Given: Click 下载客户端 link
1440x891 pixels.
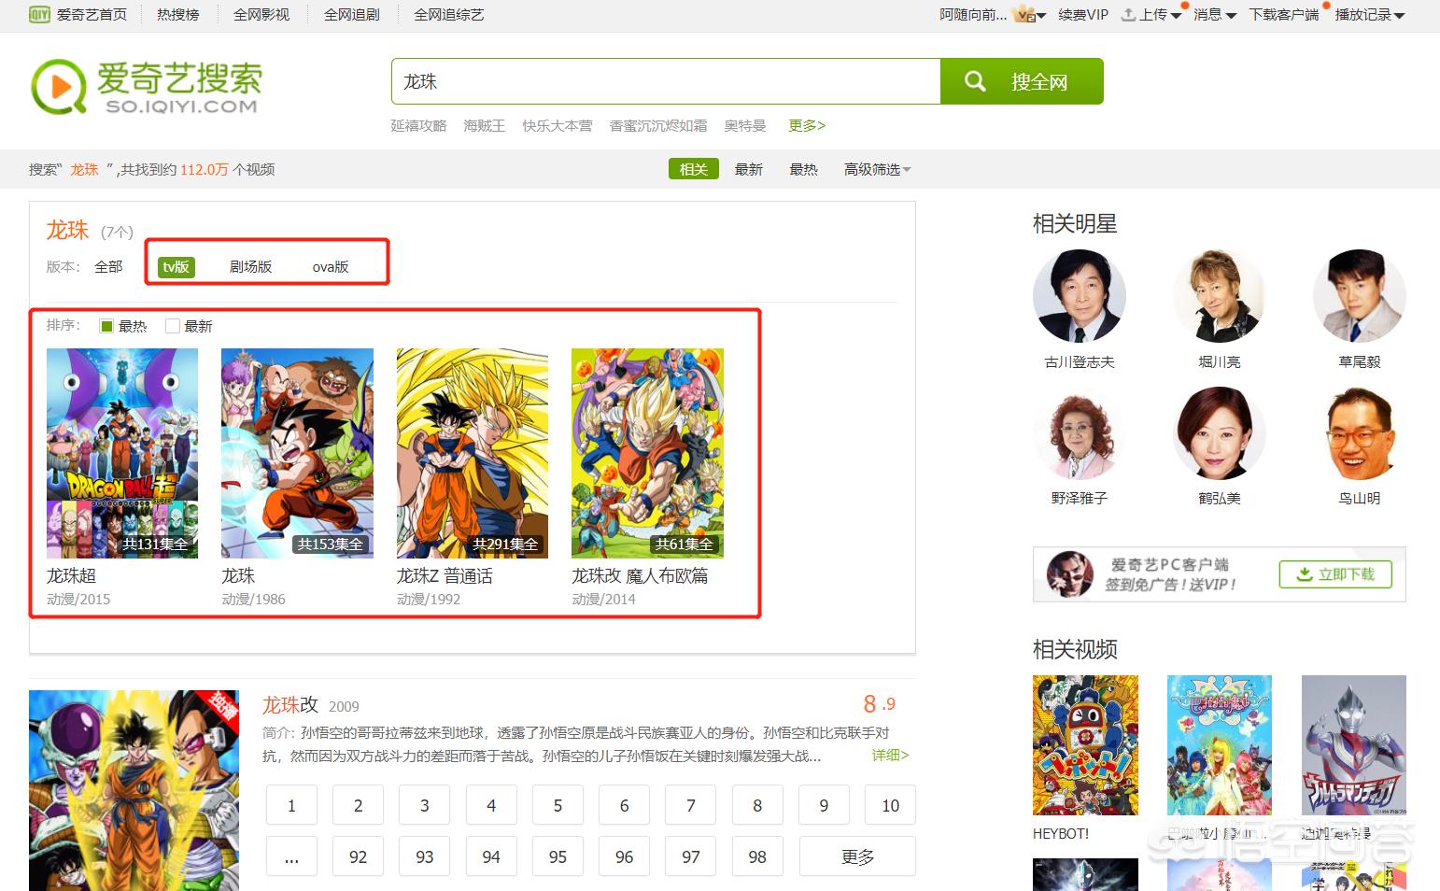Looking at the screenshot, I should pyautogui.click(x=1284, y=14).
